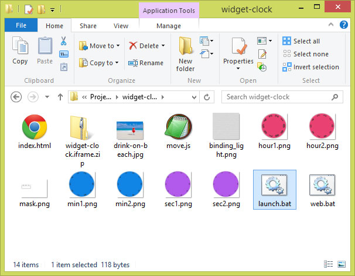Click the Properties checkmark icon

coord(238,51)
